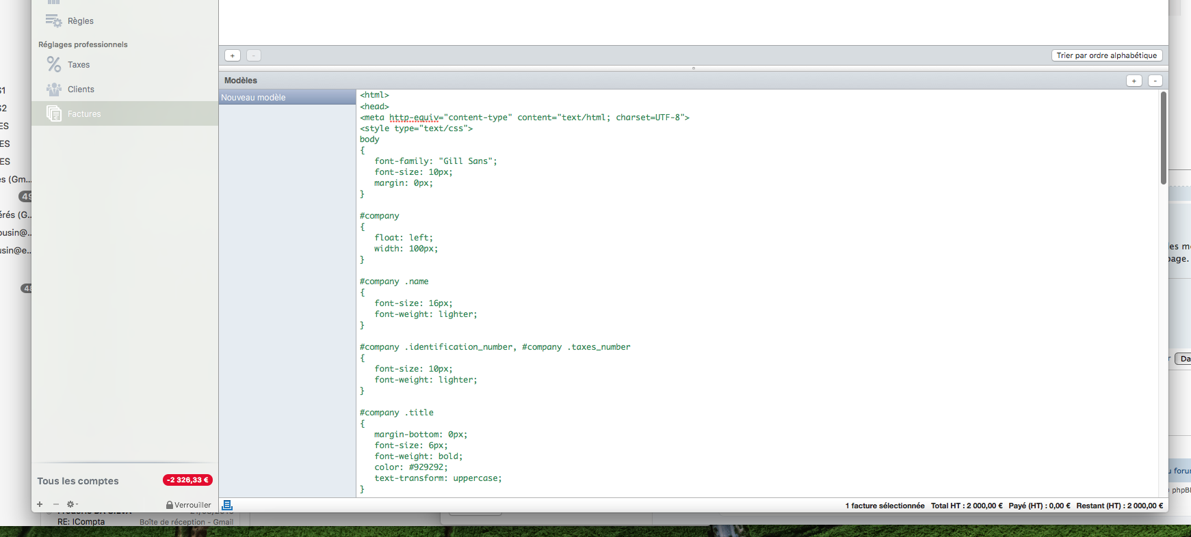The height and width of the screenshot is (537, 1191).
Task: Click Trier par ordre alphabétique
Action: pos(1107,55)
